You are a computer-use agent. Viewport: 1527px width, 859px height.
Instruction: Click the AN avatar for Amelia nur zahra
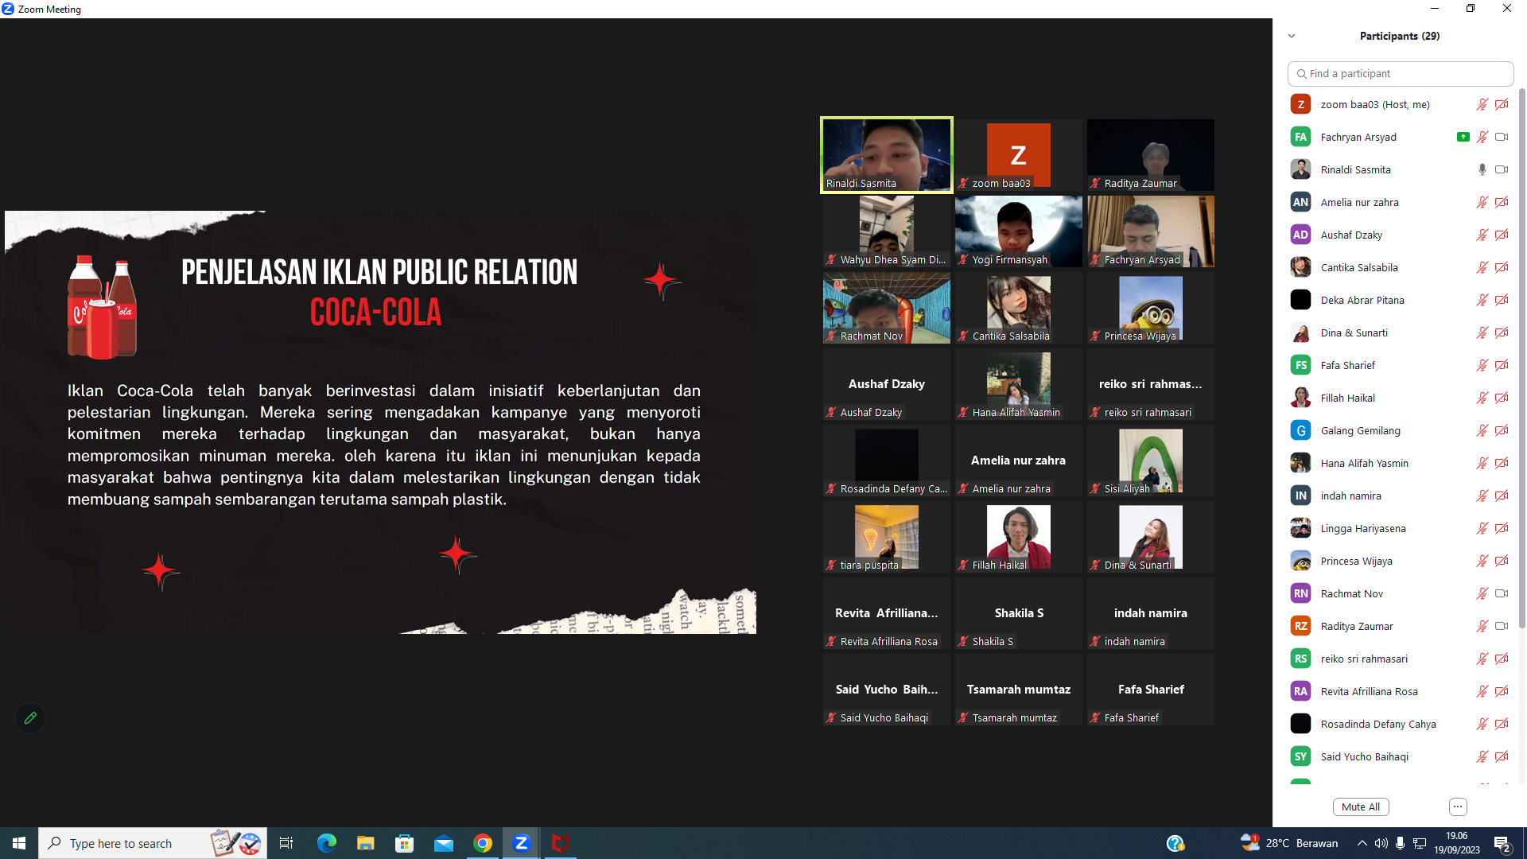click(1300, 202)
